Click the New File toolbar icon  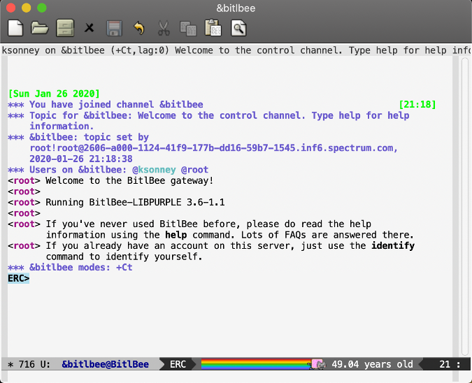click(x=15, y=28)
